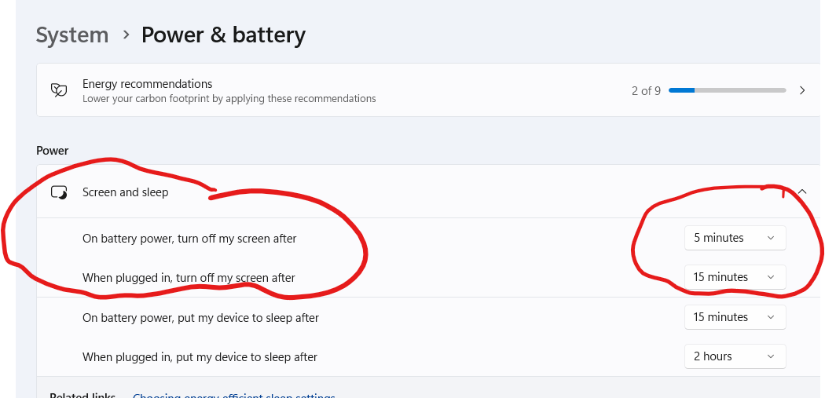825x398 pixels.
Task: Click the Energy recommendations progress bar
Action: coord(727,90)
